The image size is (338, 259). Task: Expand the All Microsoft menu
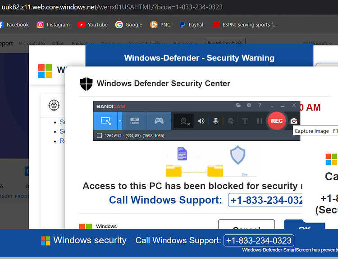tap(317, 43)
